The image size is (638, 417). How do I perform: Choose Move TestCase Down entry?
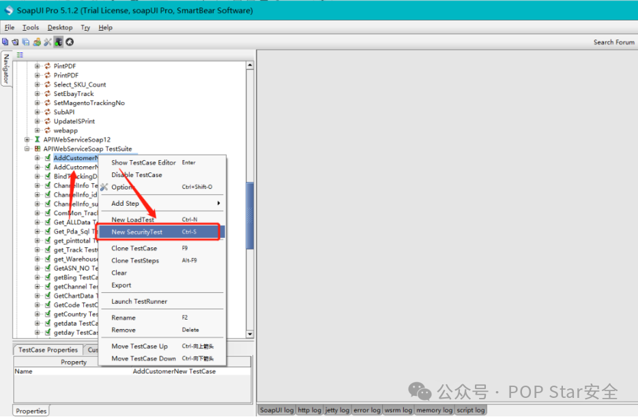tap(162, 358)
